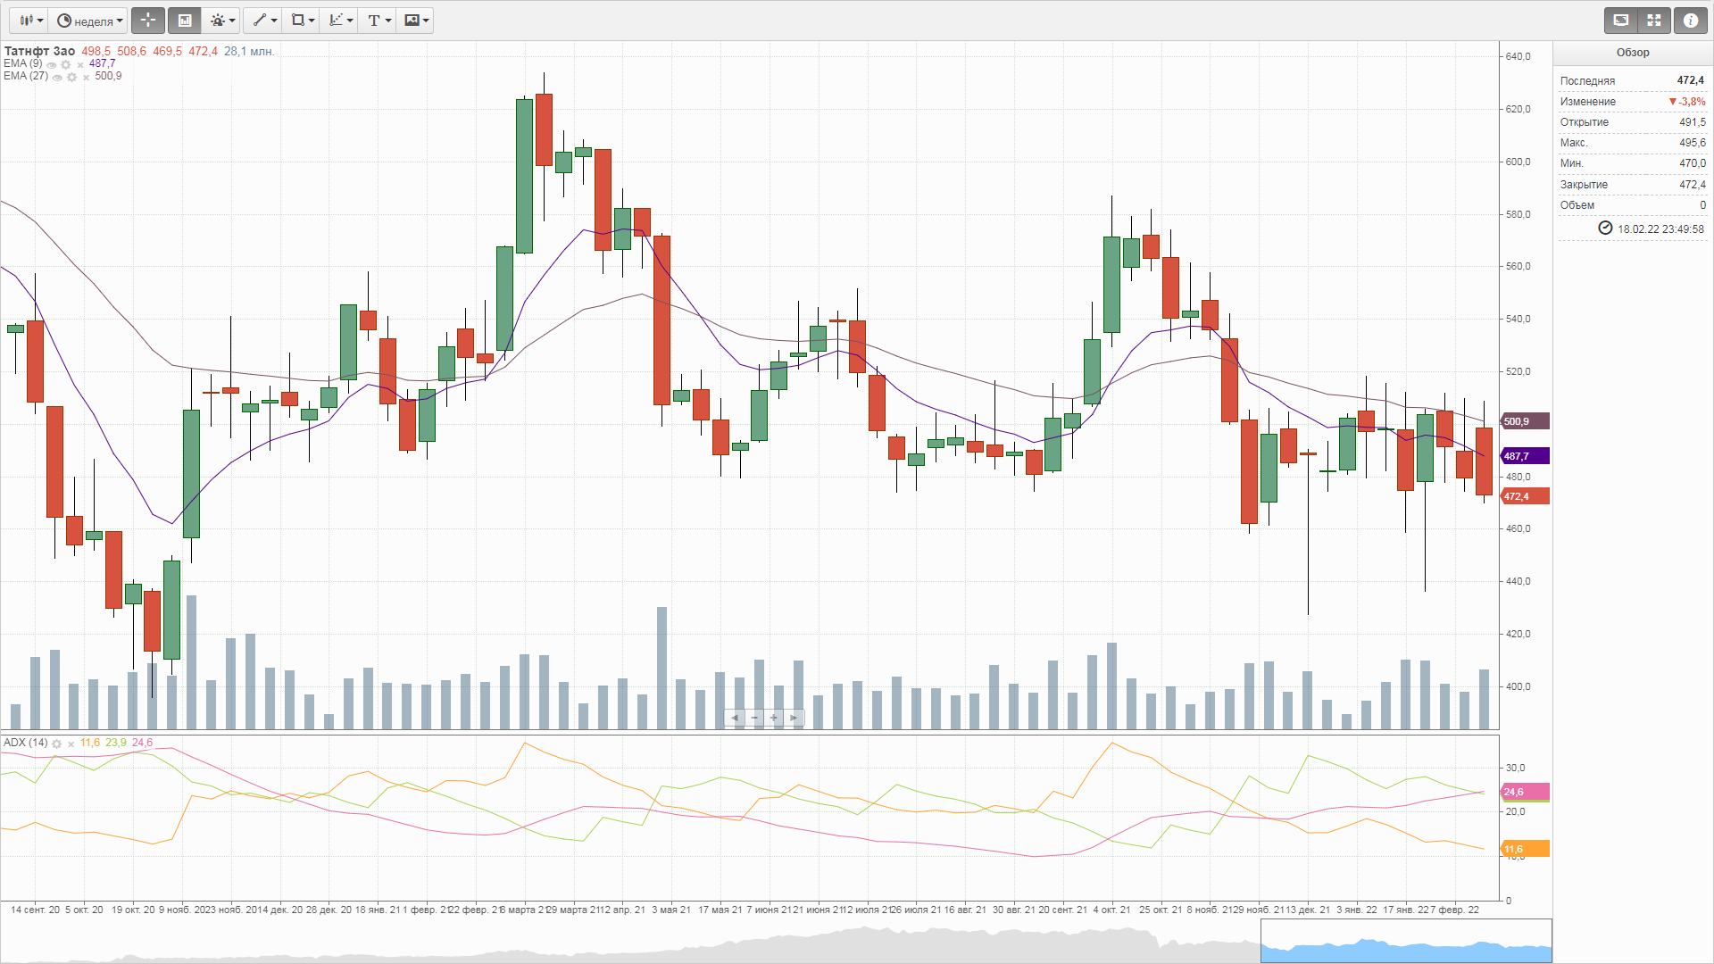Click the clock icon beside timestamp
Image resolution: width=1714 pixels, height=964 pixels.
coord(1605,229)
